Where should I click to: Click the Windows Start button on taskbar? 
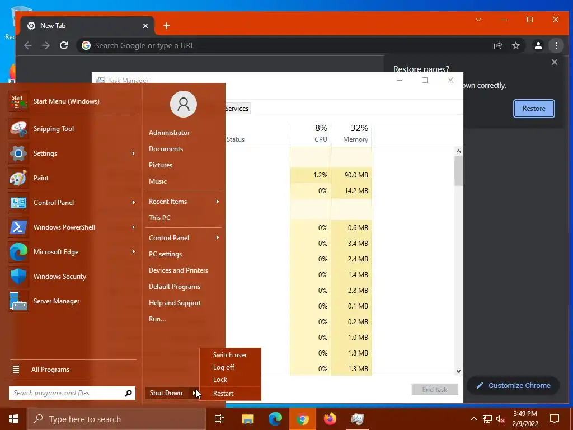tap(13, 419)
